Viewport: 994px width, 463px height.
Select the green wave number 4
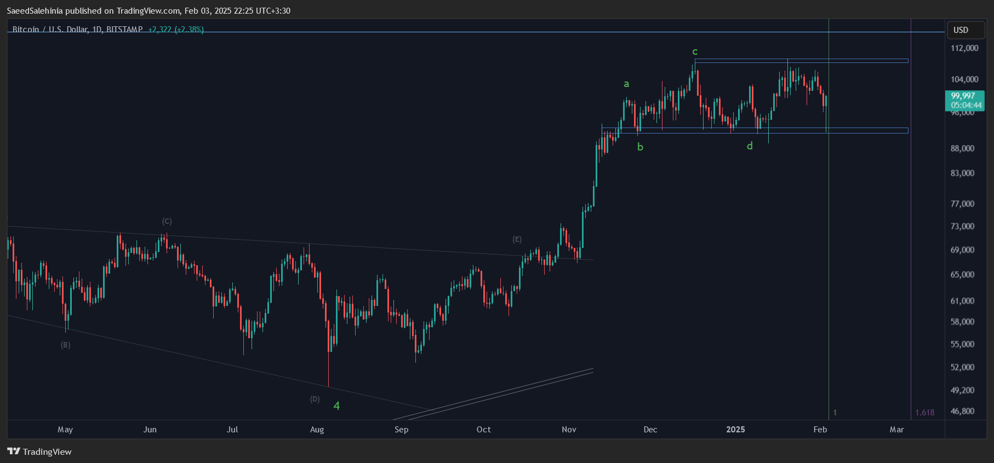(x=336, y=406)
